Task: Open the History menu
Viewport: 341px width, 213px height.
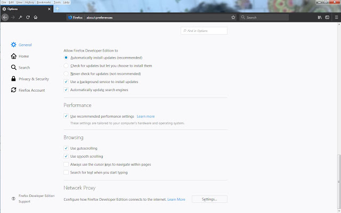Action: point(29,2)
